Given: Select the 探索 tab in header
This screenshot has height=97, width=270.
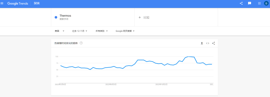Looking at the screenshot, I should (37, 3).
